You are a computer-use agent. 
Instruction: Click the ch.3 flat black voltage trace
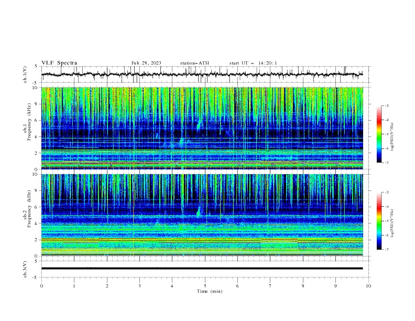[x=202, y=269]
